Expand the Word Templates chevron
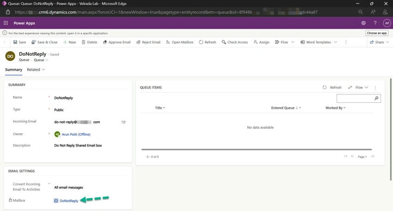393x211 pixels. coord(336,42)
